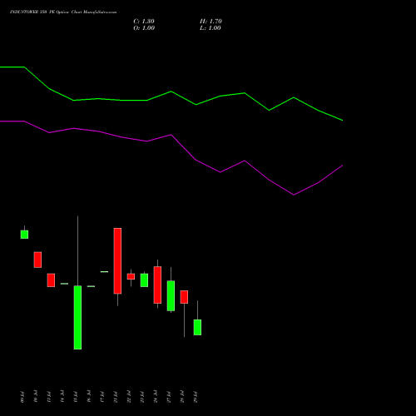416x416 pixels.
Task: Click the open value 'O: 1.00'
Action: [x=144, y=28]
